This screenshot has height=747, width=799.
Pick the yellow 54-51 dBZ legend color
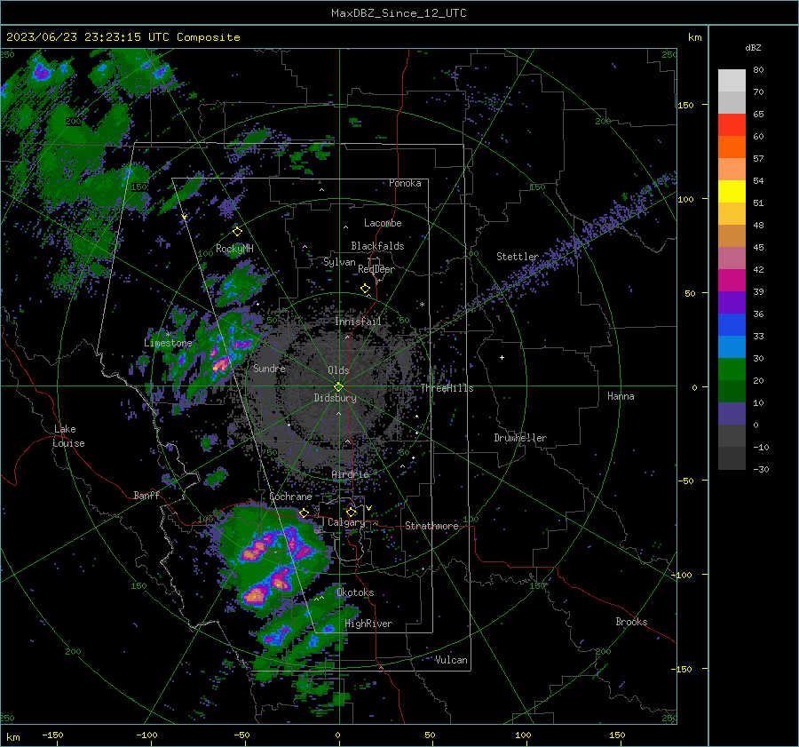point(732,192)
